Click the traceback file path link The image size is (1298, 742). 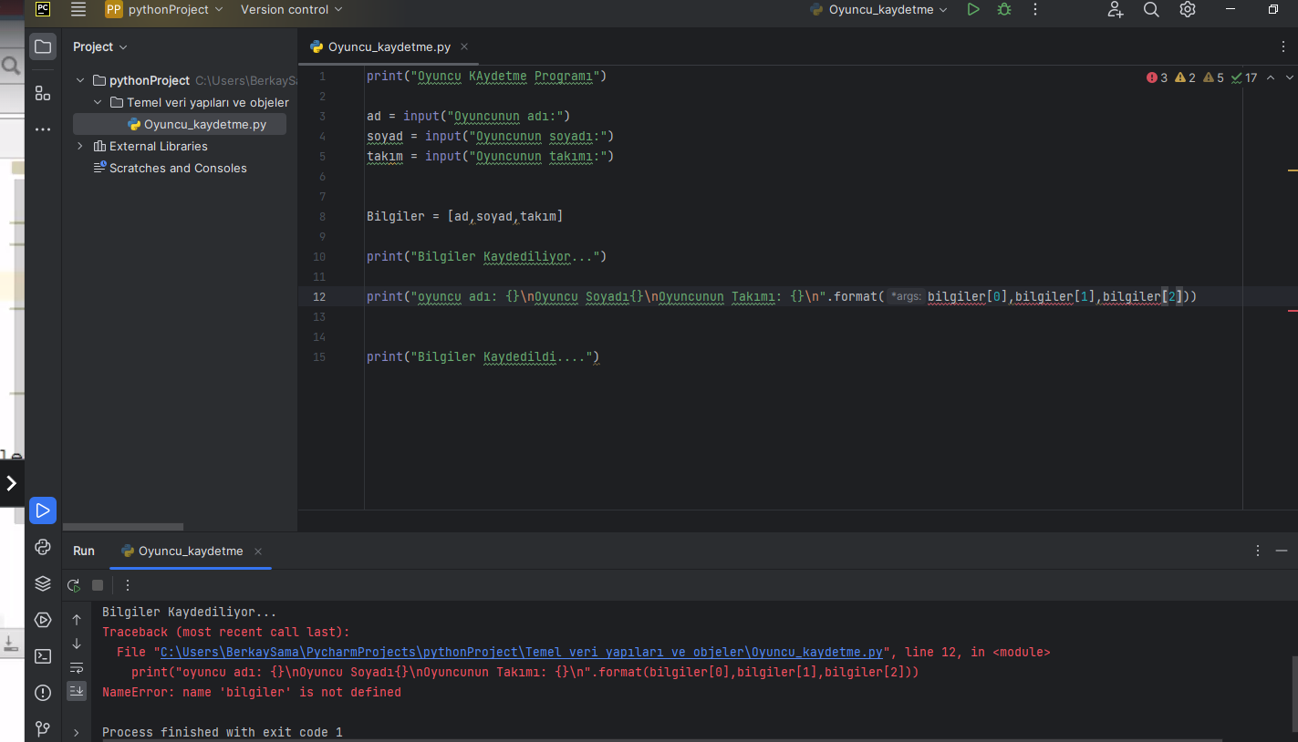tap(521, 652)
